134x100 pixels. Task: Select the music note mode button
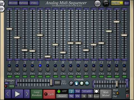[x=71, y=91]
